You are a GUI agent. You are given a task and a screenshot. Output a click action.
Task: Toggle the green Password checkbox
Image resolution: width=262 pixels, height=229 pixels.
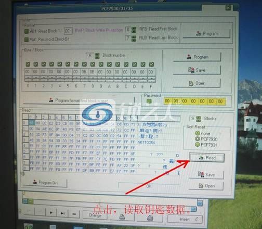pyautogui.click(x=149, y=101)
